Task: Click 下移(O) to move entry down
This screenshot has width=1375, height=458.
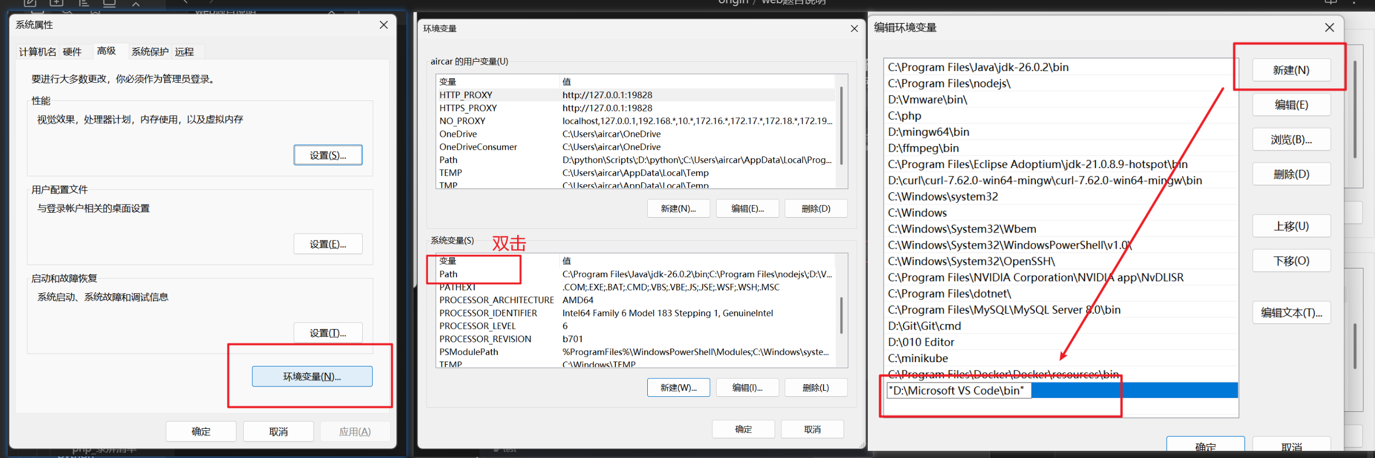Action: click(x=1291, y=261)
